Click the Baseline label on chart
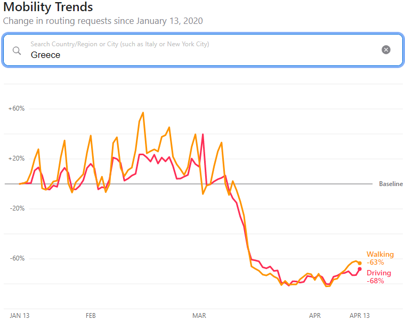This screenshot has height=320, width=405. (x=391, y=184)
